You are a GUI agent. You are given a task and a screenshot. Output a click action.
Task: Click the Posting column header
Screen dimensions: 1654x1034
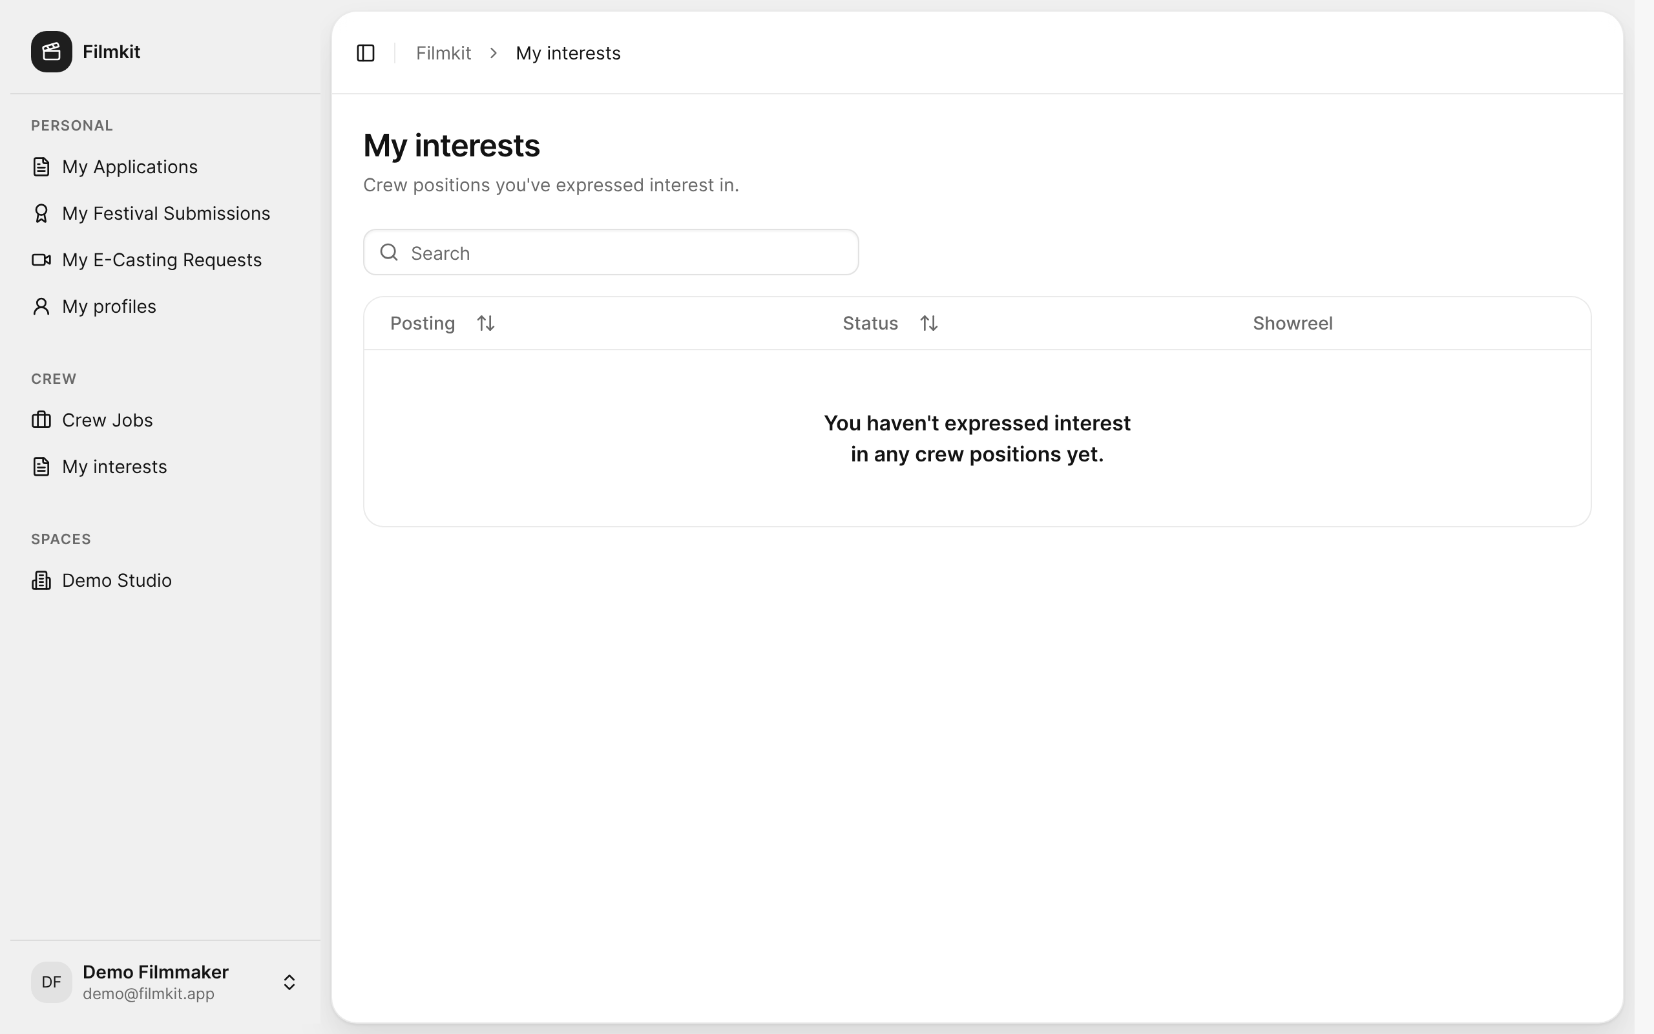(x=423, y=322)
